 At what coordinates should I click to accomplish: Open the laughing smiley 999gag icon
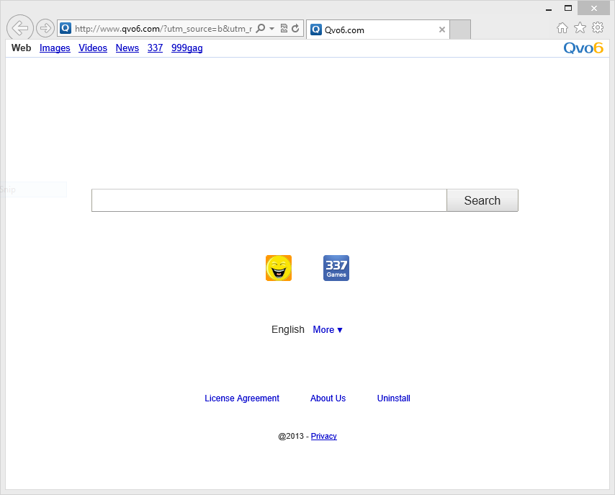(279, 268)
